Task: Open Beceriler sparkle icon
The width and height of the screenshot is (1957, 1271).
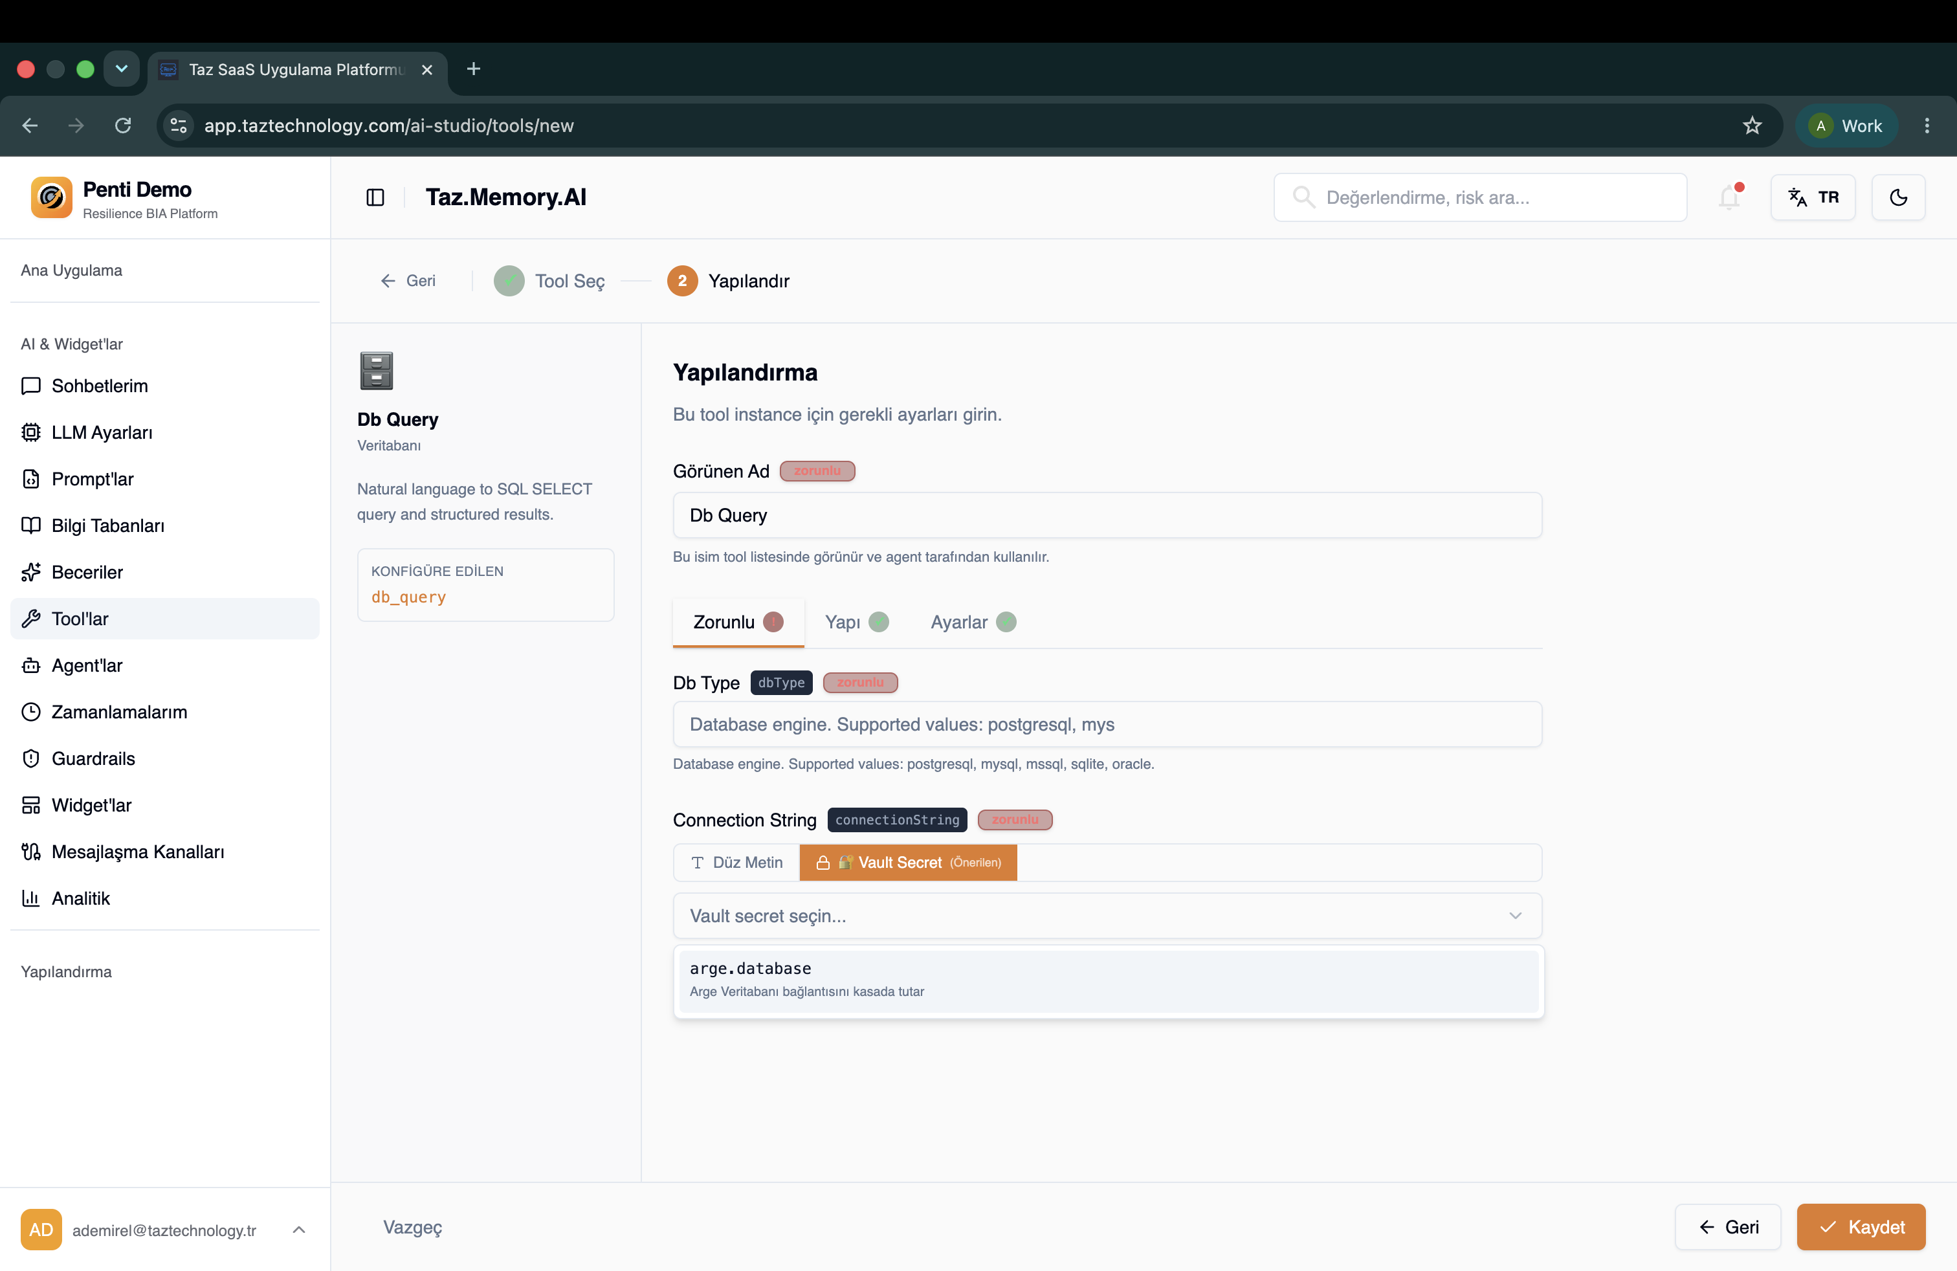Action: (31, 572)
